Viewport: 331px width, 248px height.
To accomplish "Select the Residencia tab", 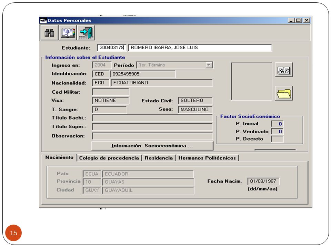I will click(x=159, y=158).
